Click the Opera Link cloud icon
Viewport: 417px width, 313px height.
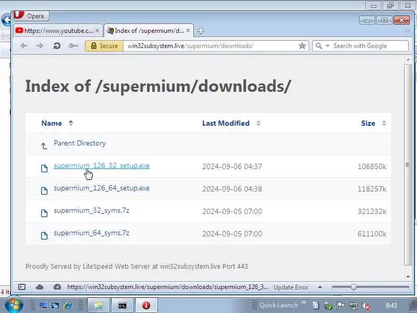pyautogui.click(x=40, y=287)
